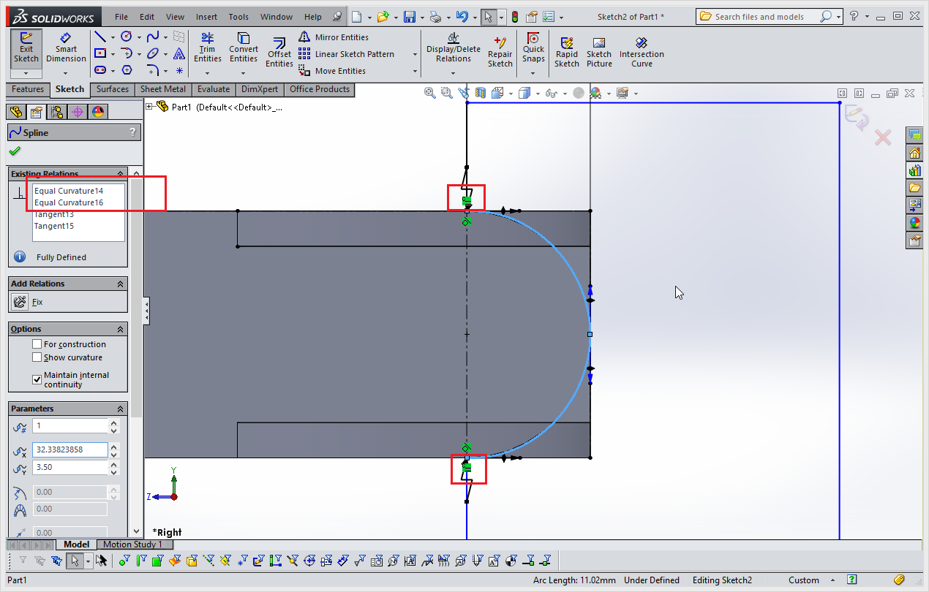Open Display/Delete Relations
This screenshot has width=929, height=592.
pos(454,48)
